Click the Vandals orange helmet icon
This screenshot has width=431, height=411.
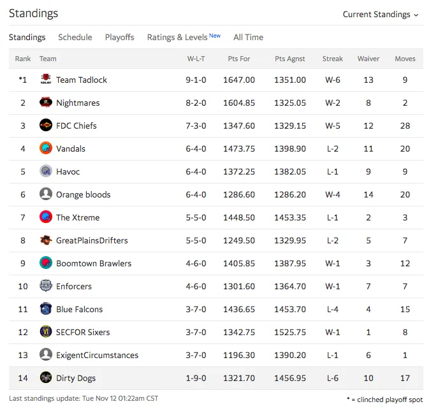point(46,148)
